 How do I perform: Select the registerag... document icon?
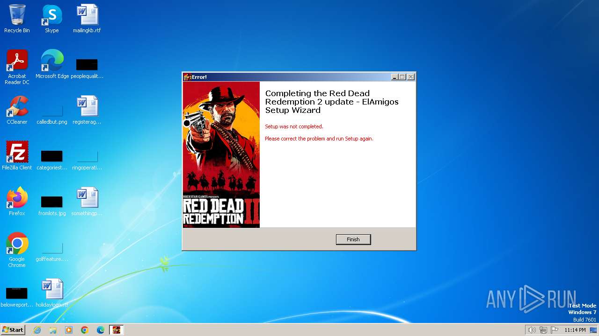pyautogui.click(x=87, y=110)
